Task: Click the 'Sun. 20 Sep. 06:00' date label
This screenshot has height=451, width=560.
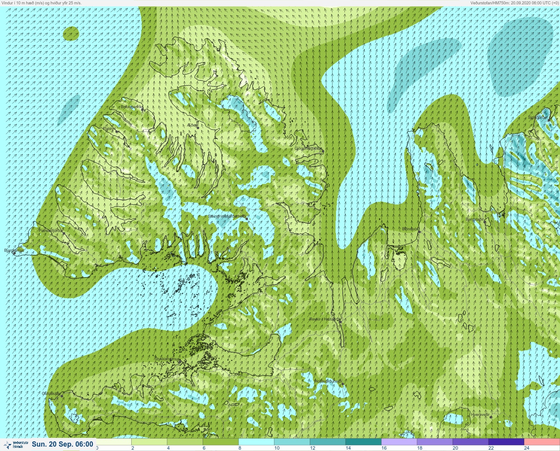Action: (63, 444)
